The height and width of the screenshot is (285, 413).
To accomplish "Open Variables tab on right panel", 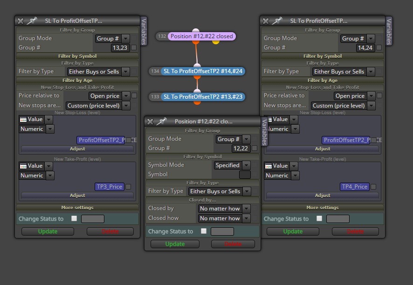I will click(x=389, y=31).
